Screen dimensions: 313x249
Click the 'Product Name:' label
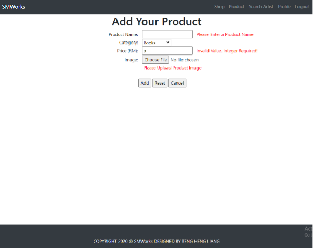(123, 34)
